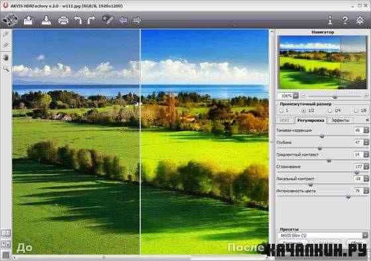
Task: Select the Zoom magnifier tool in sidebar
Action: pyautogui.click(x=6, y=70)
